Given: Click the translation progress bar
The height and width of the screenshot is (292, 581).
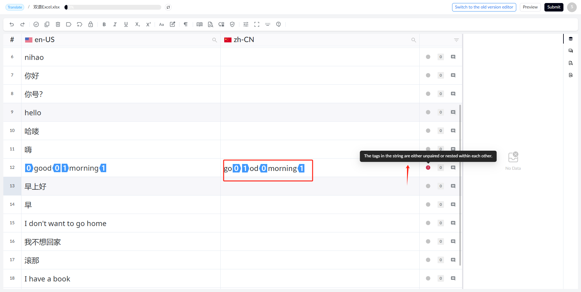Looking at the screenshot, I should pos(113,7).
